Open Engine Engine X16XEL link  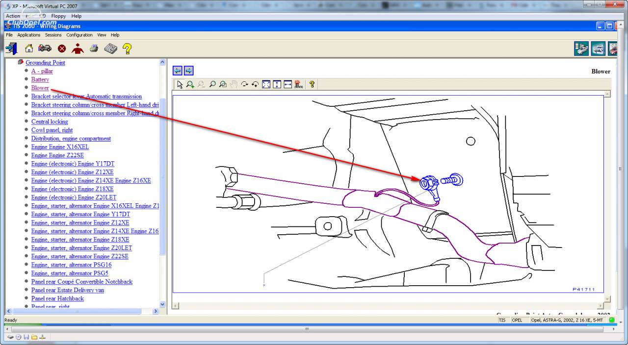pyautogui.click(x=60, y=147)
